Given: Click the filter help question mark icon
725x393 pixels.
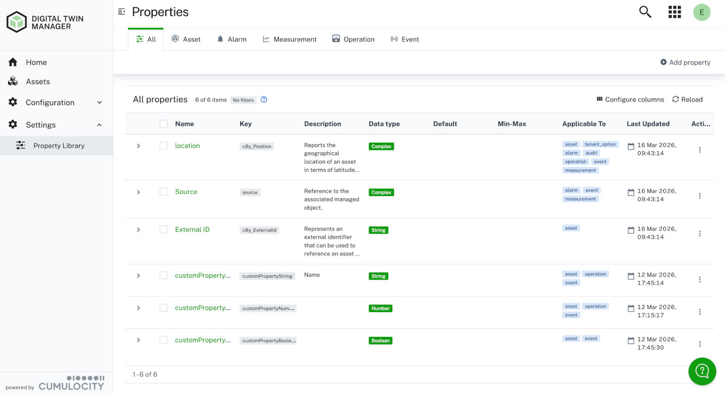Looking at the screenshot, I should [264, 100].
